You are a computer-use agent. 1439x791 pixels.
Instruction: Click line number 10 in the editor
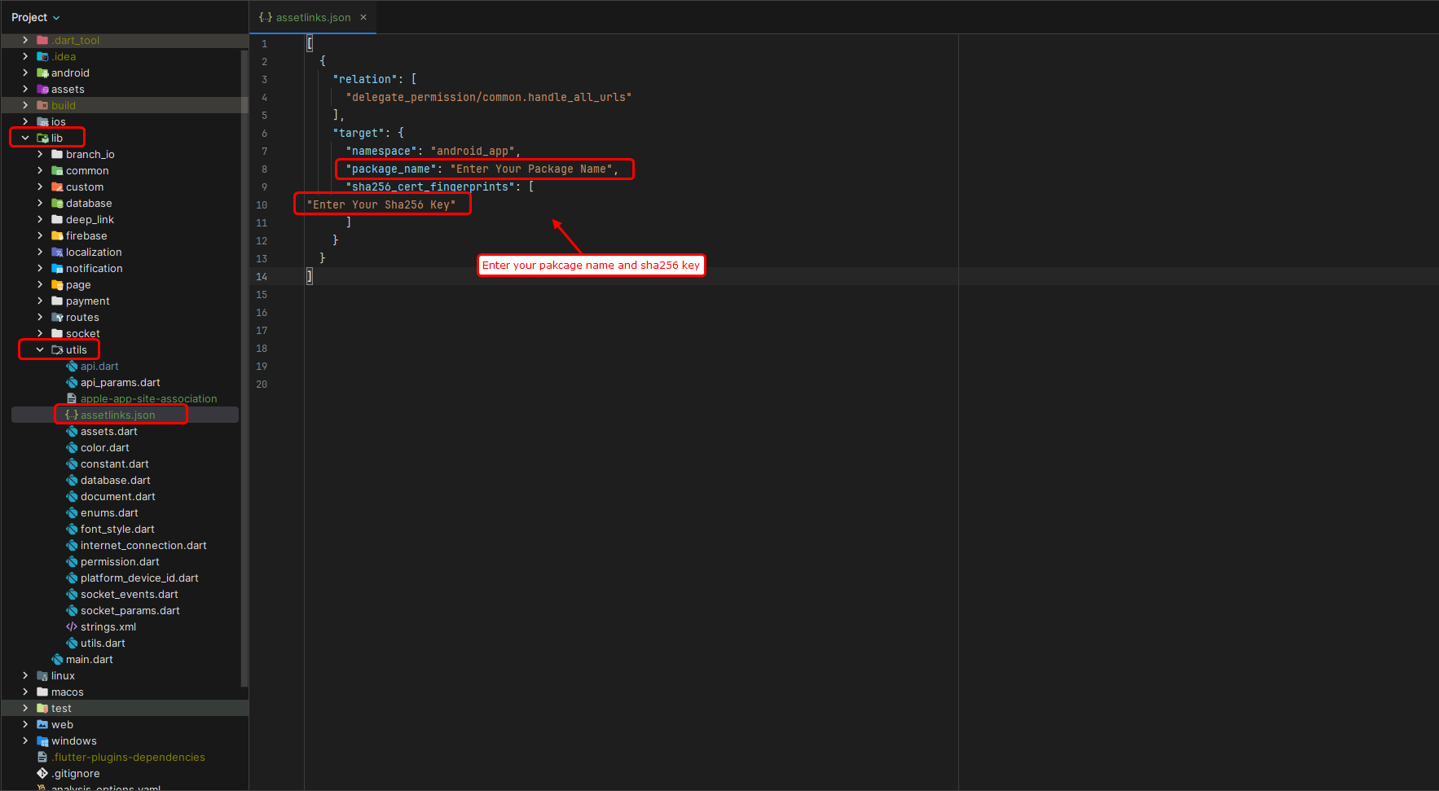pos(262,204)
